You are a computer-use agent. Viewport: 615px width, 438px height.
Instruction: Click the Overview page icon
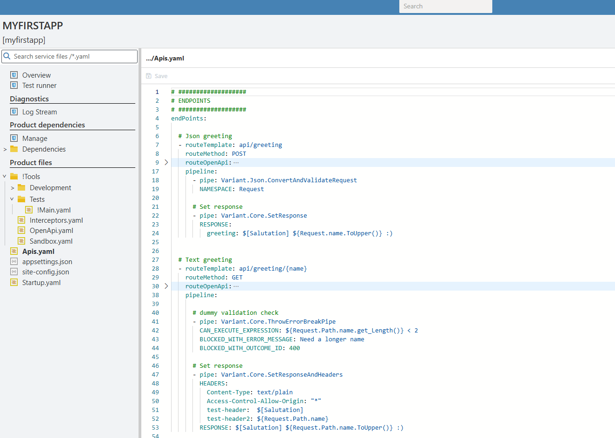(14, 75)
